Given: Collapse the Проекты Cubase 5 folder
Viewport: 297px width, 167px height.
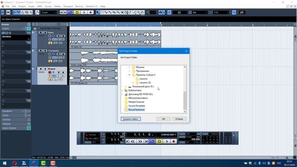Looking at the screenshot, I should [x=129, y=75].
